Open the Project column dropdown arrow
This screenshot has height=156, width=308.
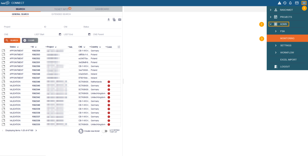click(56, 47)
